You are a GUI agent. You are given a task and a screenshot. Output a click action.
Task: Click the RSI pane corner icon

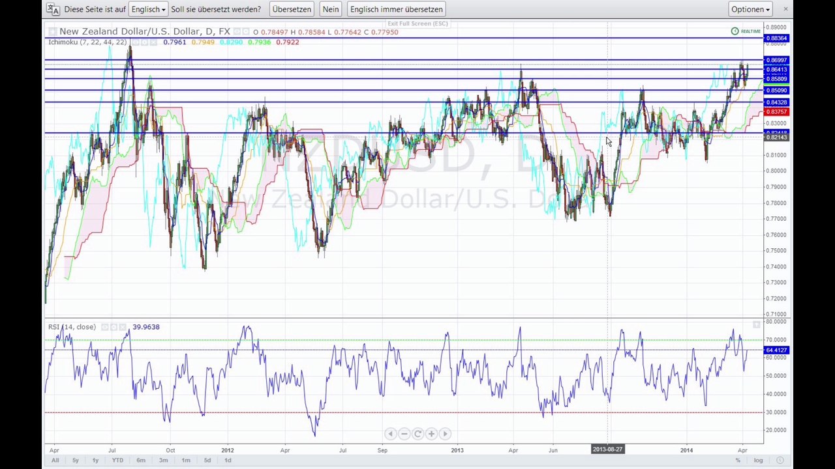(x=756, y=324)
